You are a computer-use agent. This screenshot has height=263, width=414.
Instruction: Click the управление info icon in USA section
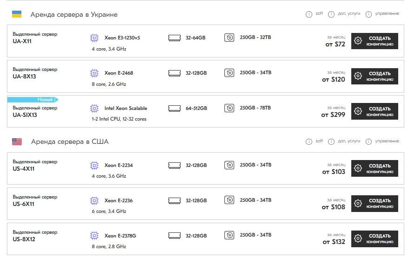368,142
